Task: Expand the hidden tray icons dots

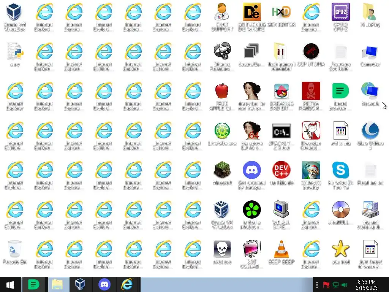Action: tap(317, 284)
